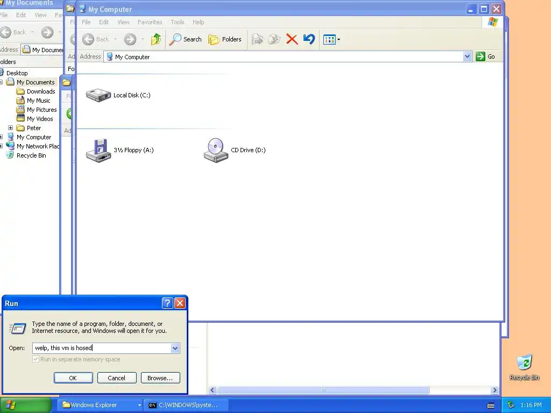The height and width of the screenshot is (413, 551).
Task: Click OK in the Run dialog
Action: (73, 378)
